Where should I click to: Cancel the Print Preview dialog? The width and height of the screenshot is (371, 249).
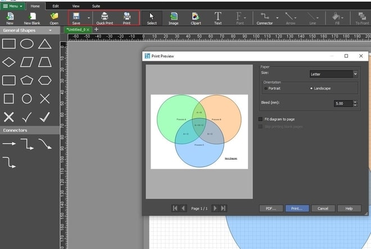[323, 209]
